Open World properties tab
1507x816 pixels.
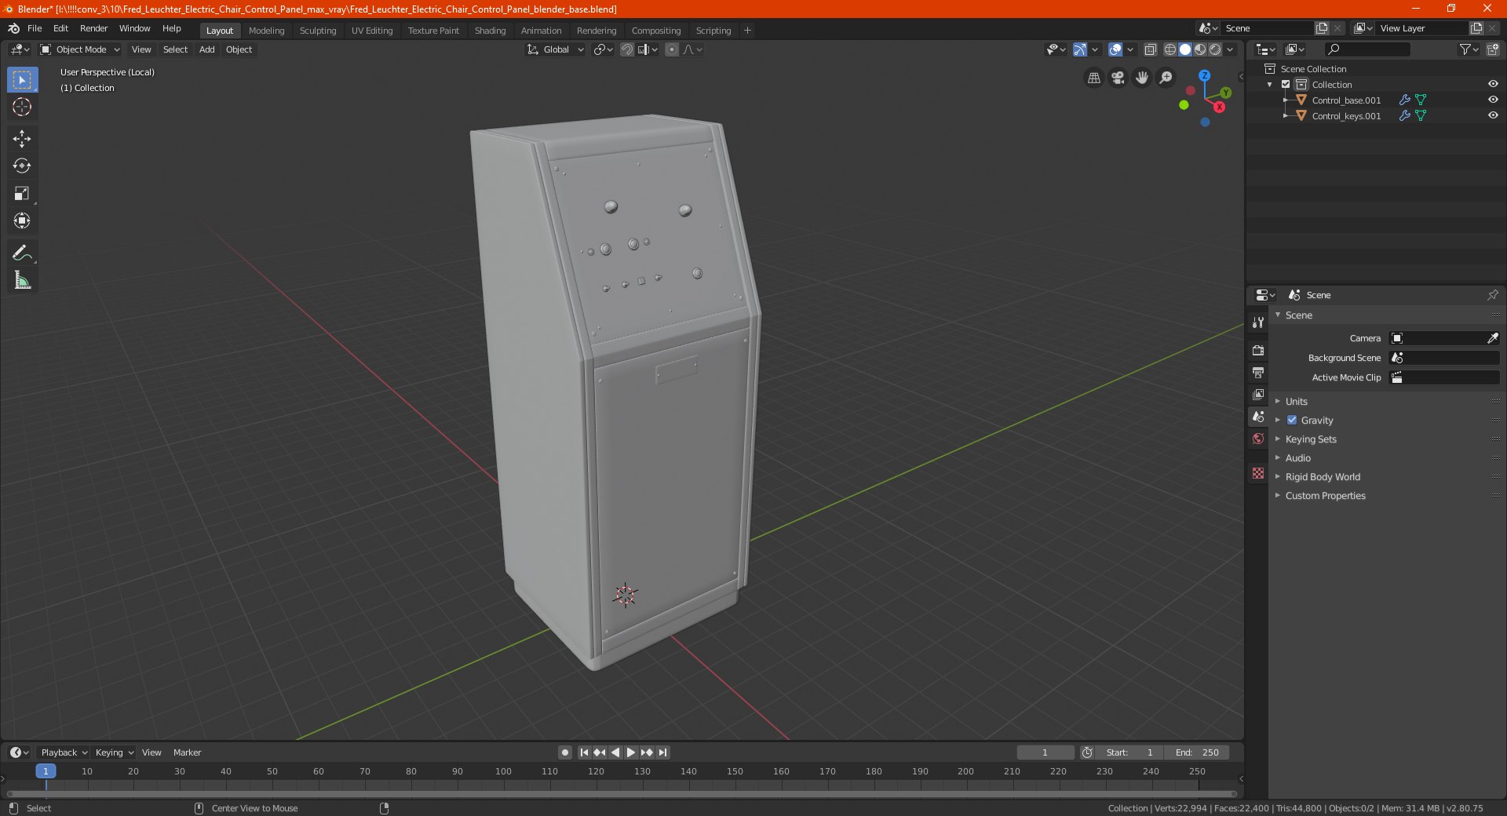(1258, 439)
